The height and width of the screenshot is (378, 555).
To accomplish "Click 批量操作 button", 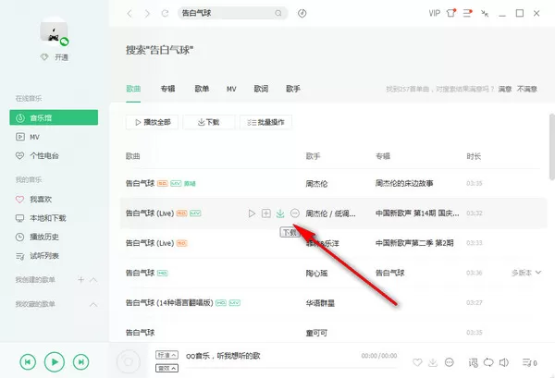I will (x=265, y=122).
